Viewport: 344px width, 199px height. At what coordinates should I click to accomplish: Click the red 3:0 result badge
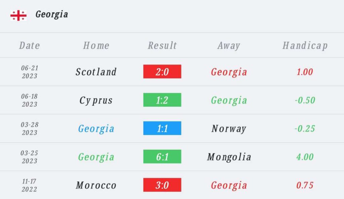click(162, 185)
